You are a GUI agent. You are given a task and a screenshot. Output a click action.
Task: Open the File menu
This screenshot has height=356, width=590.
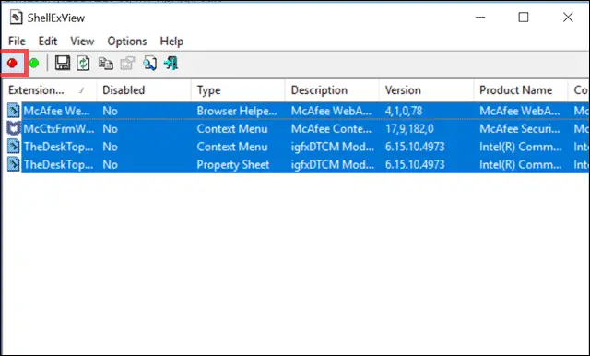click(x=17, y=41)
